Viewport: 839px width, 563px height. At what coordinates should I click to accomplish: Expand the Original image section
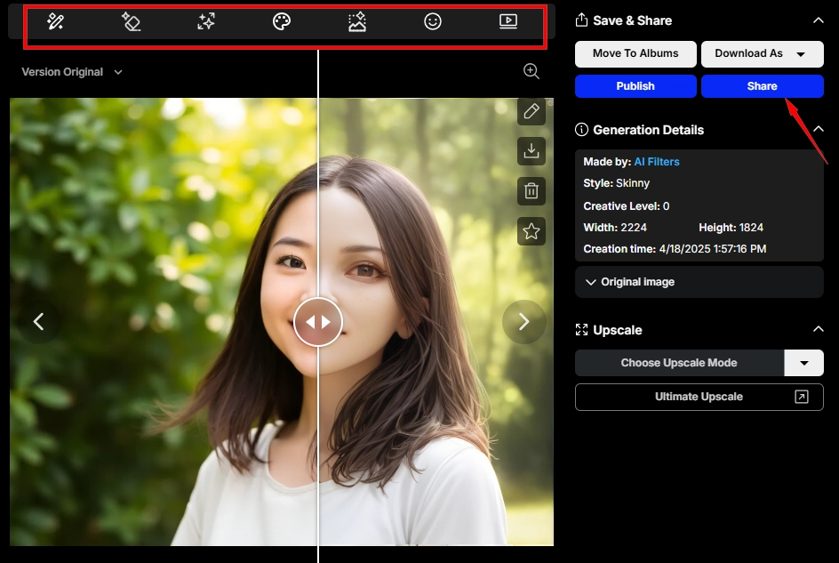click(x=699, y=282)
